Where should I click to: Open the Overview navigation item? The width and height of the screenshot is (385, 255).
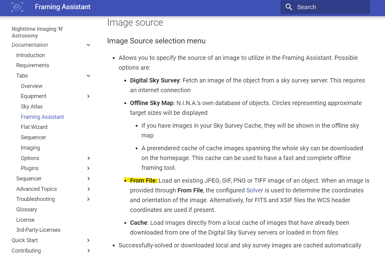coord(31,86)
